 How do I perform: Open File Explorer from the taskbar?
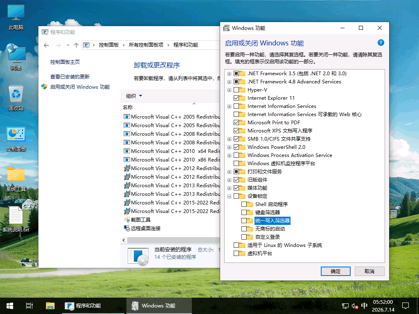click(x=50, y=306)
